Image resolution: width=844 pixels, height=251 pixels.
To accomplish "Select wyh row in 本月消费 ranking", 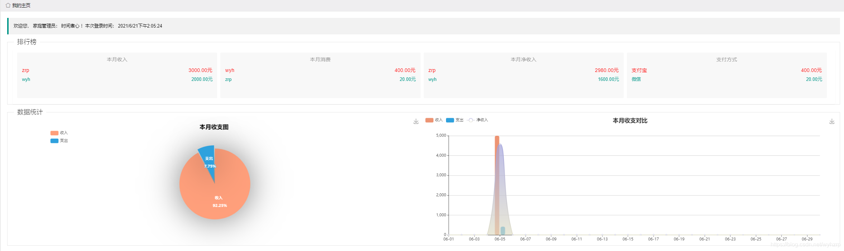I will [320, 70].
